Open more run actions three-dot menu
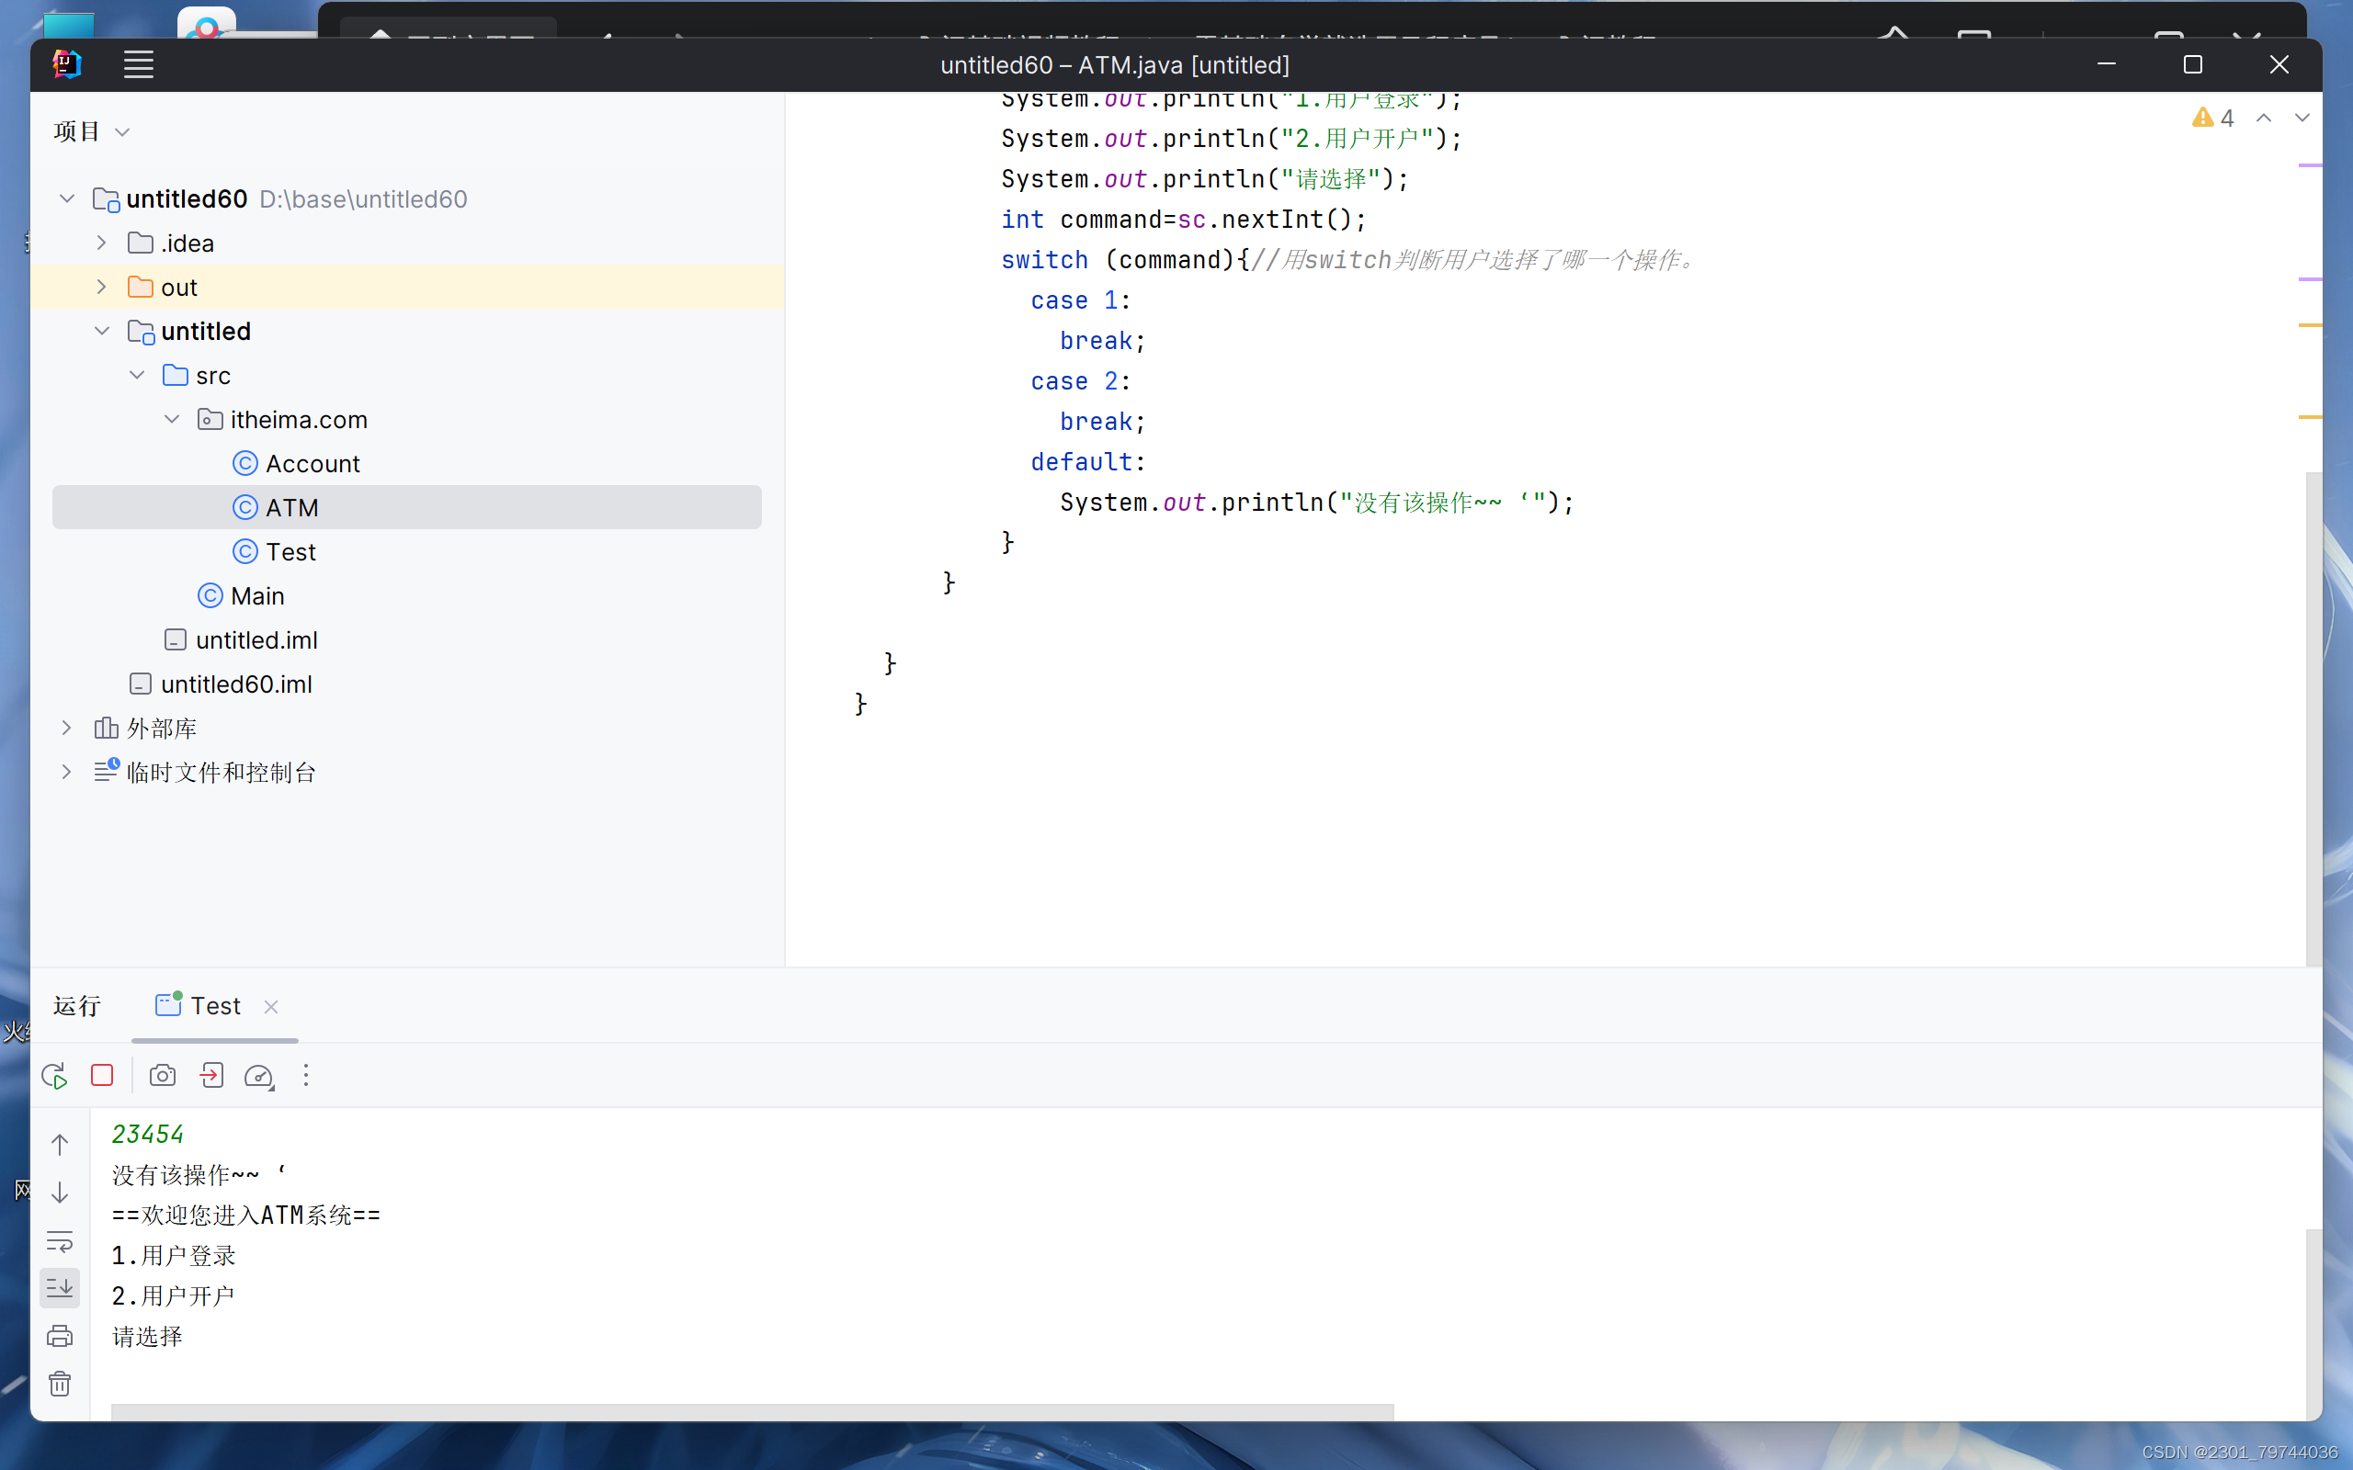 pyautogui.click(x=306, y=1075)
